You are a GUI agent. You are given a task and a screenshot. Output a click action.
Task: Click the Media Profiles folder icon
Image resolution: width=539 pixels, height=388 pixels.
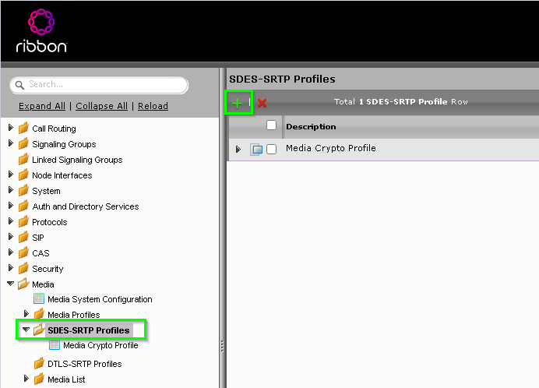pos(39,314)
